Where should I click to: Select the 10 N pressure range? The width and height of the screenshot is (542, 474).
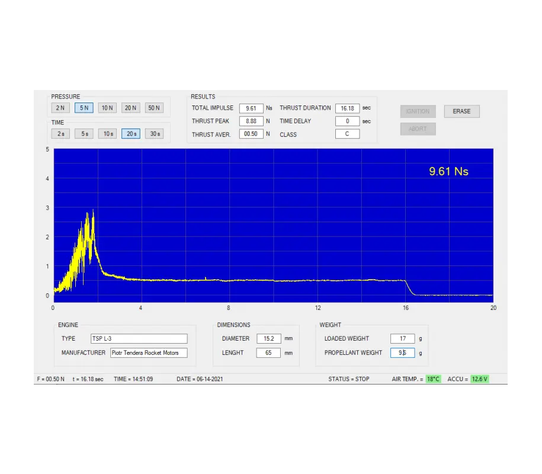[x=107, y=108]
